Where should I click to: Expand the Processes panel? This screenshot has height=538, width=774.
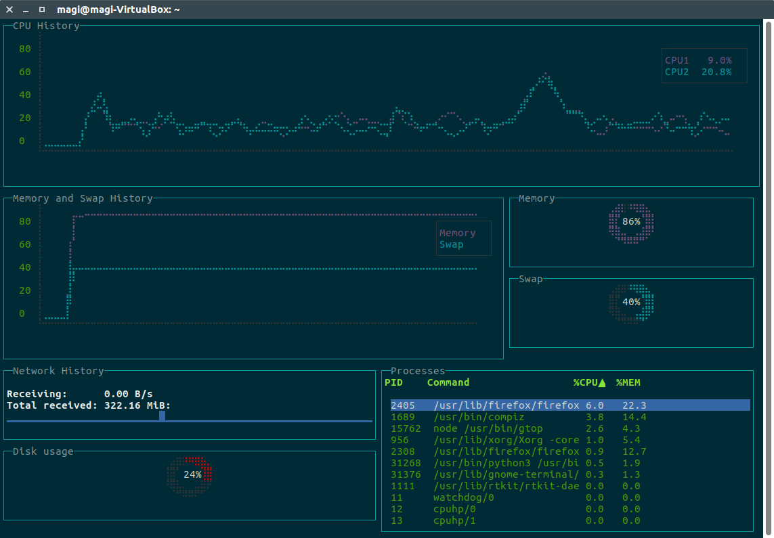[x=418, y=371]
